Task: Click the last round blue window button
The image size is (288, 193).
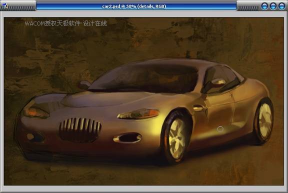Action: 282,6
